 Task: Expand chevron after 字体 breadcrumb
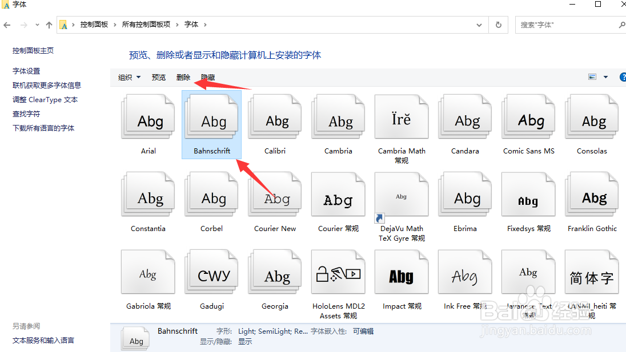[x=205, y=25]
